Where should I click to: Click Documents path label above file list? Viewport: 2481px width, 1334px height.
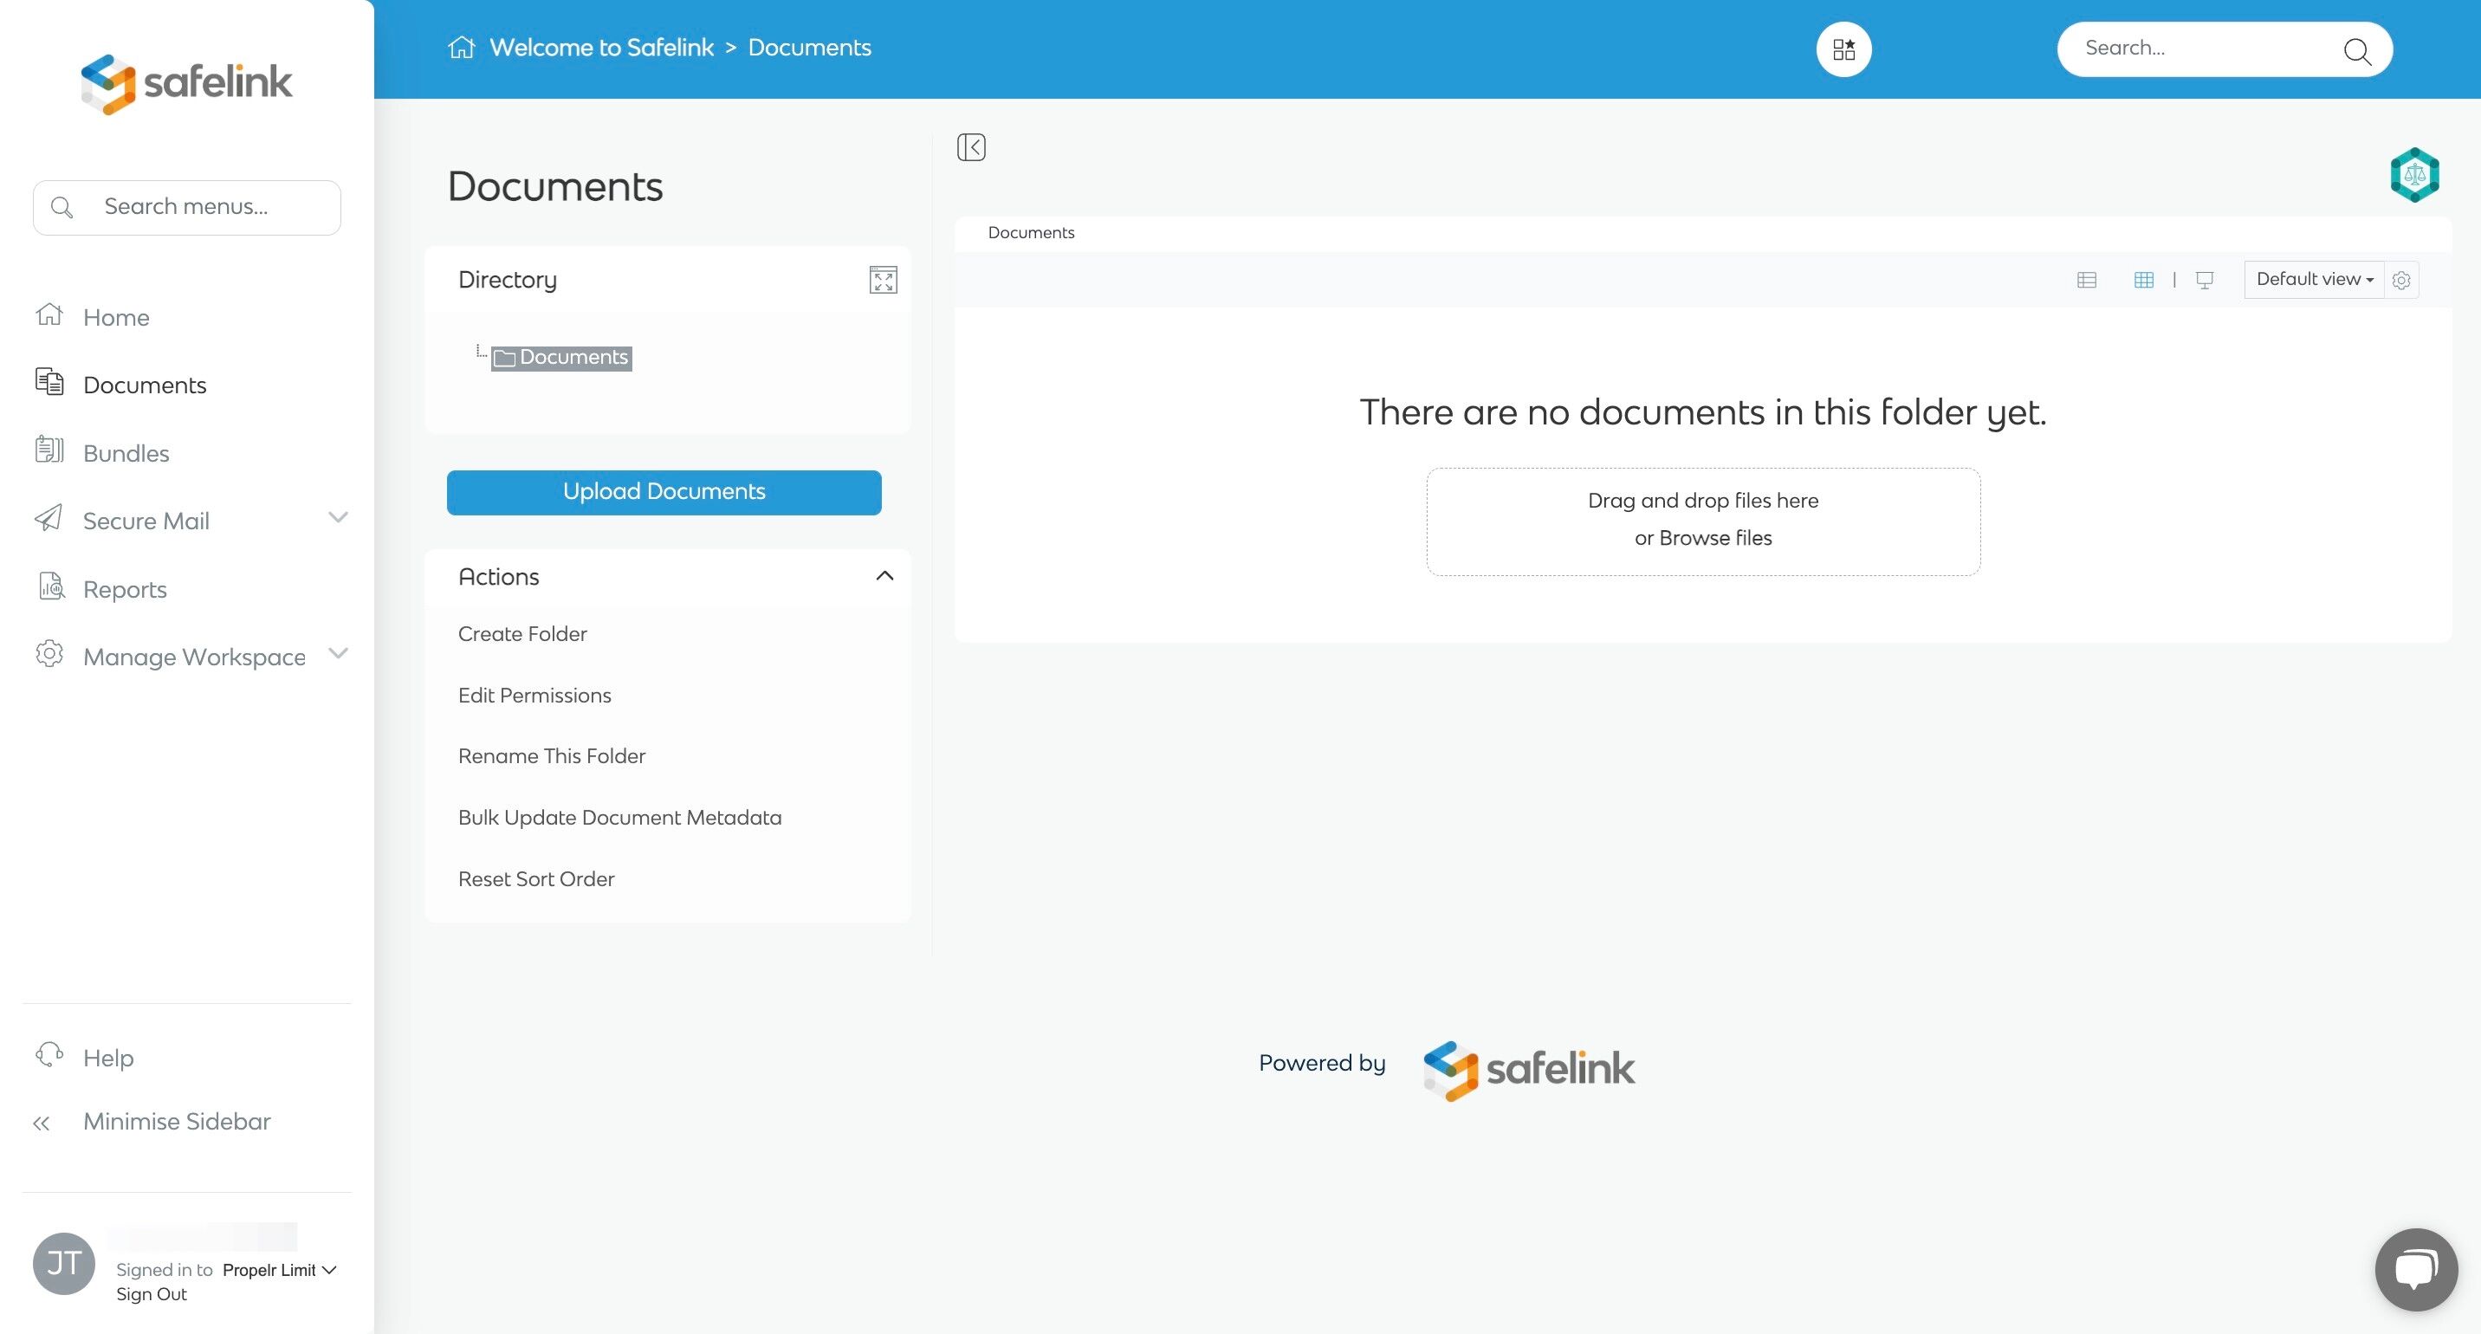(1031, 233)
